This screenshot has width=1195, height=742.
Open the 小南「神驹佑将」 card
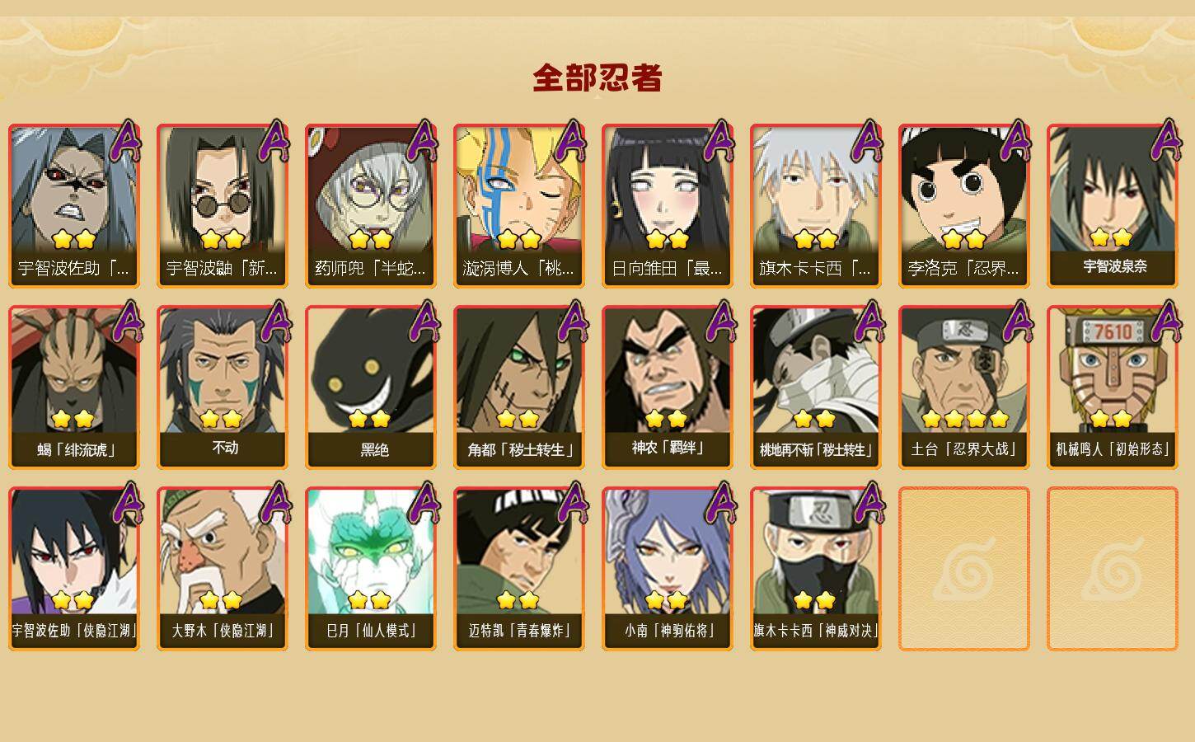[667, 568]
